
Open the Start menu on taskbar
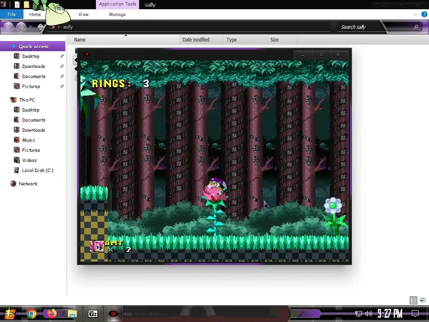9,314
